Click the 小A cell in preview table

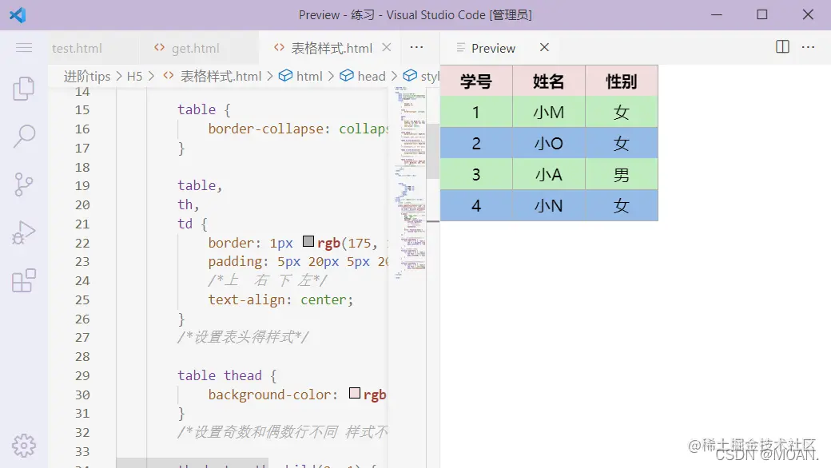pyautogui.click(x=548, y=175)
